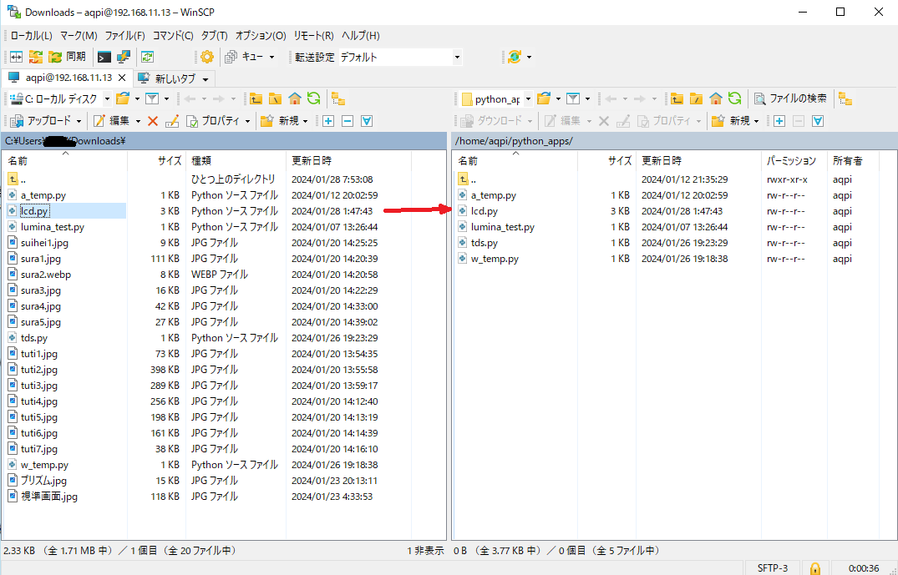This screenshot has height=575, width=898.
Task: Click the local 編集 edit button
Action: coord(112,121)
